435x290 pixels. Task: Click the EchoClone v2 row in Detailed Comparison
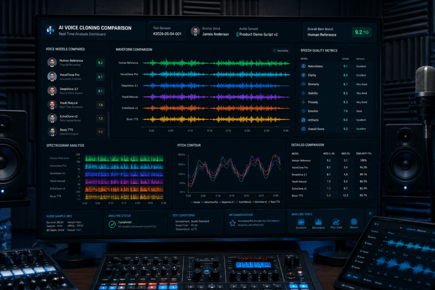click(332, 189)
